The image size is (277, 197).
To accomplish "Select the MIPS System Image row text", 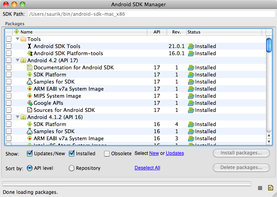I will click(57, 96).
